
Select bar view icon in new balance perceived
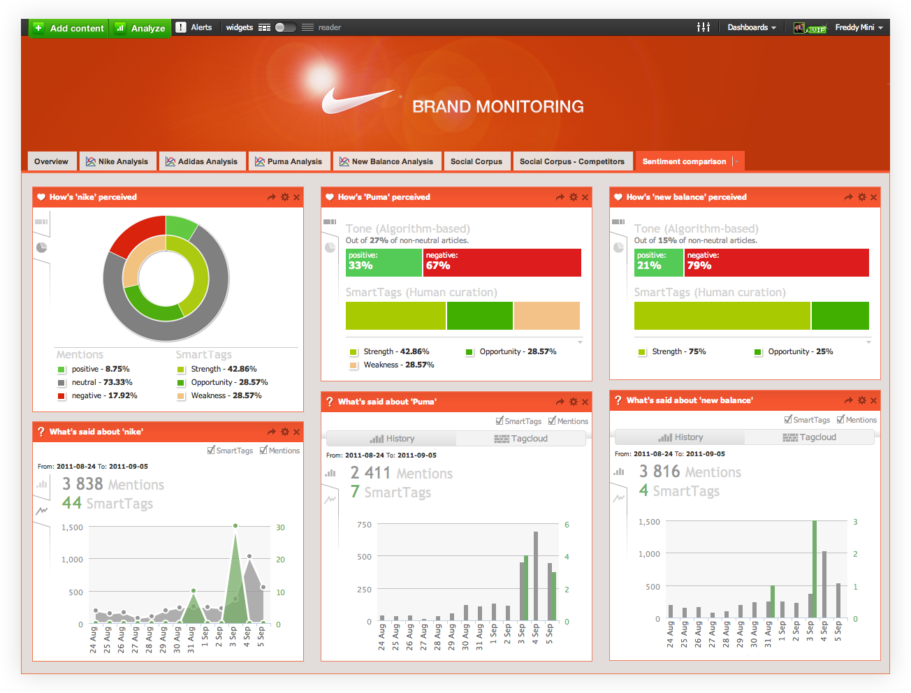618,222
